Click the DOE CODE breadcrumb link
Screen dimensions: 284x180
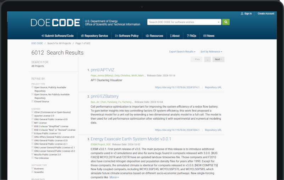(x=37, y=43)
